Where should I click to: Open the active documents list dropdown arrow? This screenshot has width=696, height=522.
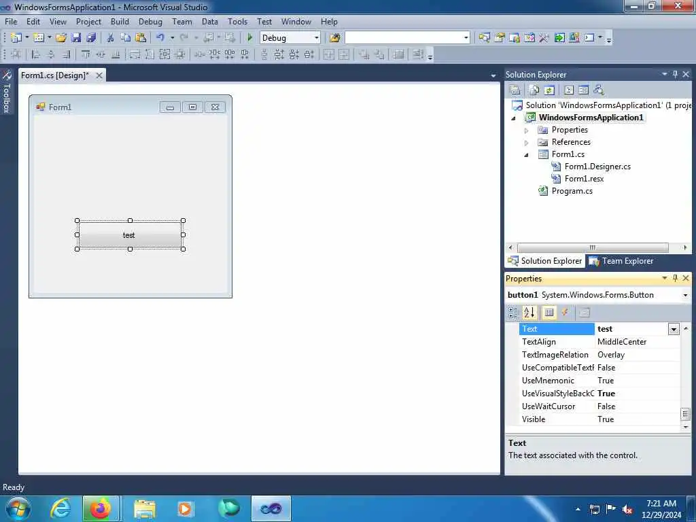pyautogui.click(x=493, y=76)
